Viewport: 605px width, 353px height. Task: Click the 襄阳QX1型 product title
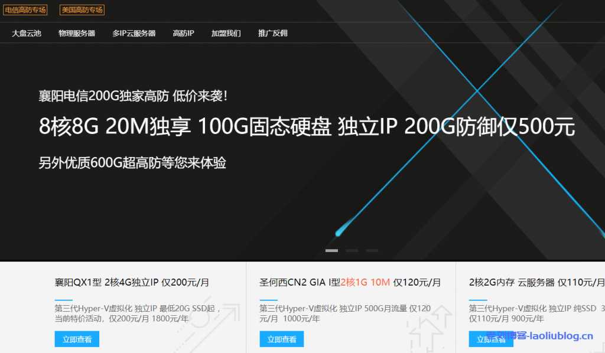coord(131,282)
